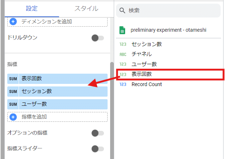
Task: Open the スタイル tab
Action: click(86, 8)
